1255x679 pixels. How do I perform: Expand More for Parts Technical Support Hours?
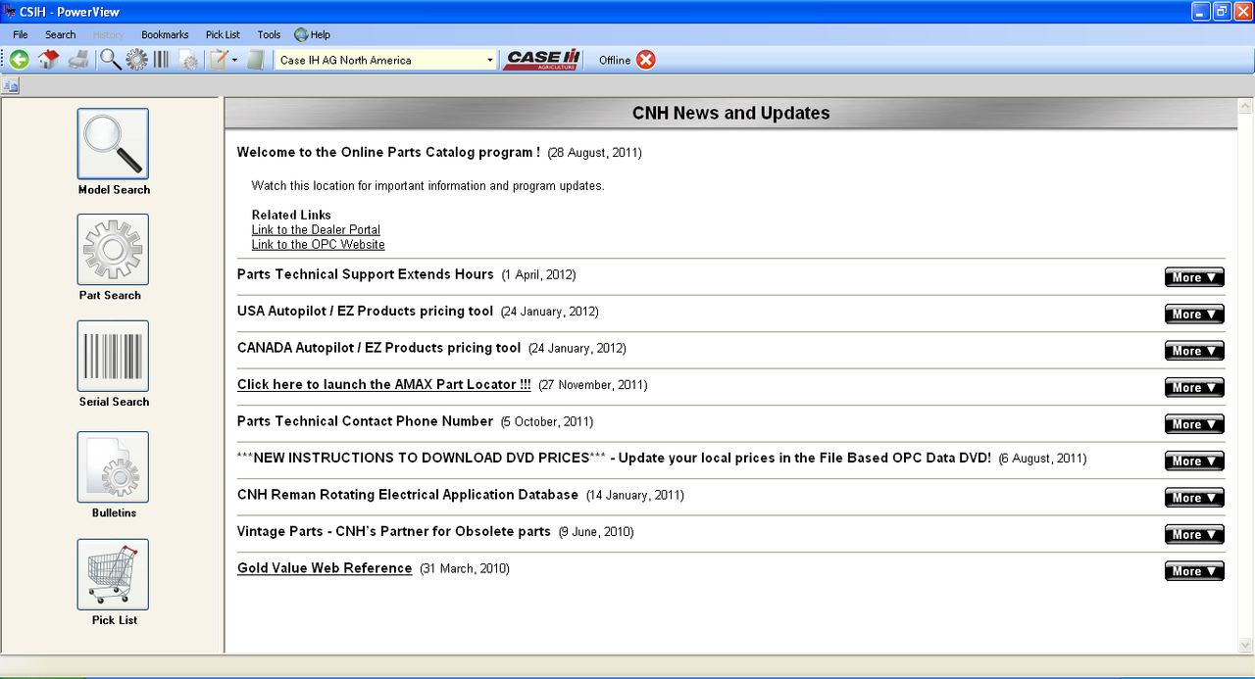(1194, 277)
